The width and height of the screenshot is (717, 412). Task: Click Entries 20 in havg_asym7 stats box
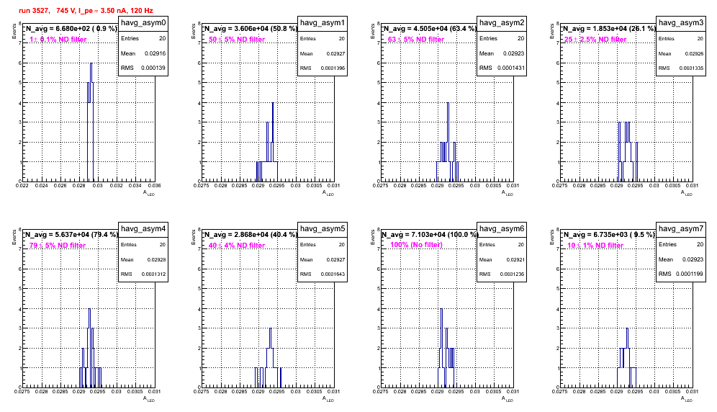coord(681,244)
